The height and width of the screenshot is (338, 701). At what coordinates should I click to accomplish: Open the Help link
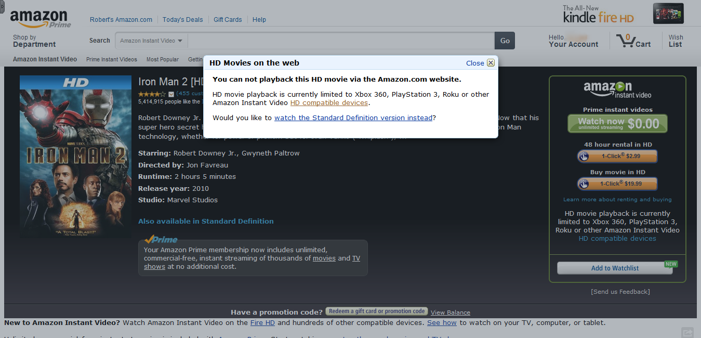(259, 20)
